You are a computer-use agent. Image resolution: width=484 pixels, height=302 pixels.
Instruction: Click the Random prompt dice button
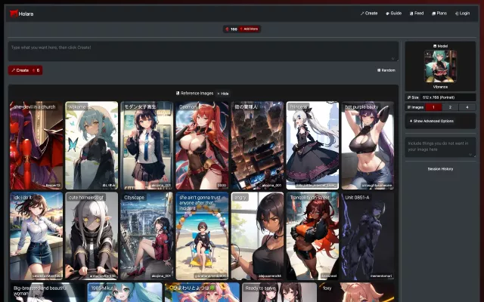pyautogui.click(x=386, y=70)
